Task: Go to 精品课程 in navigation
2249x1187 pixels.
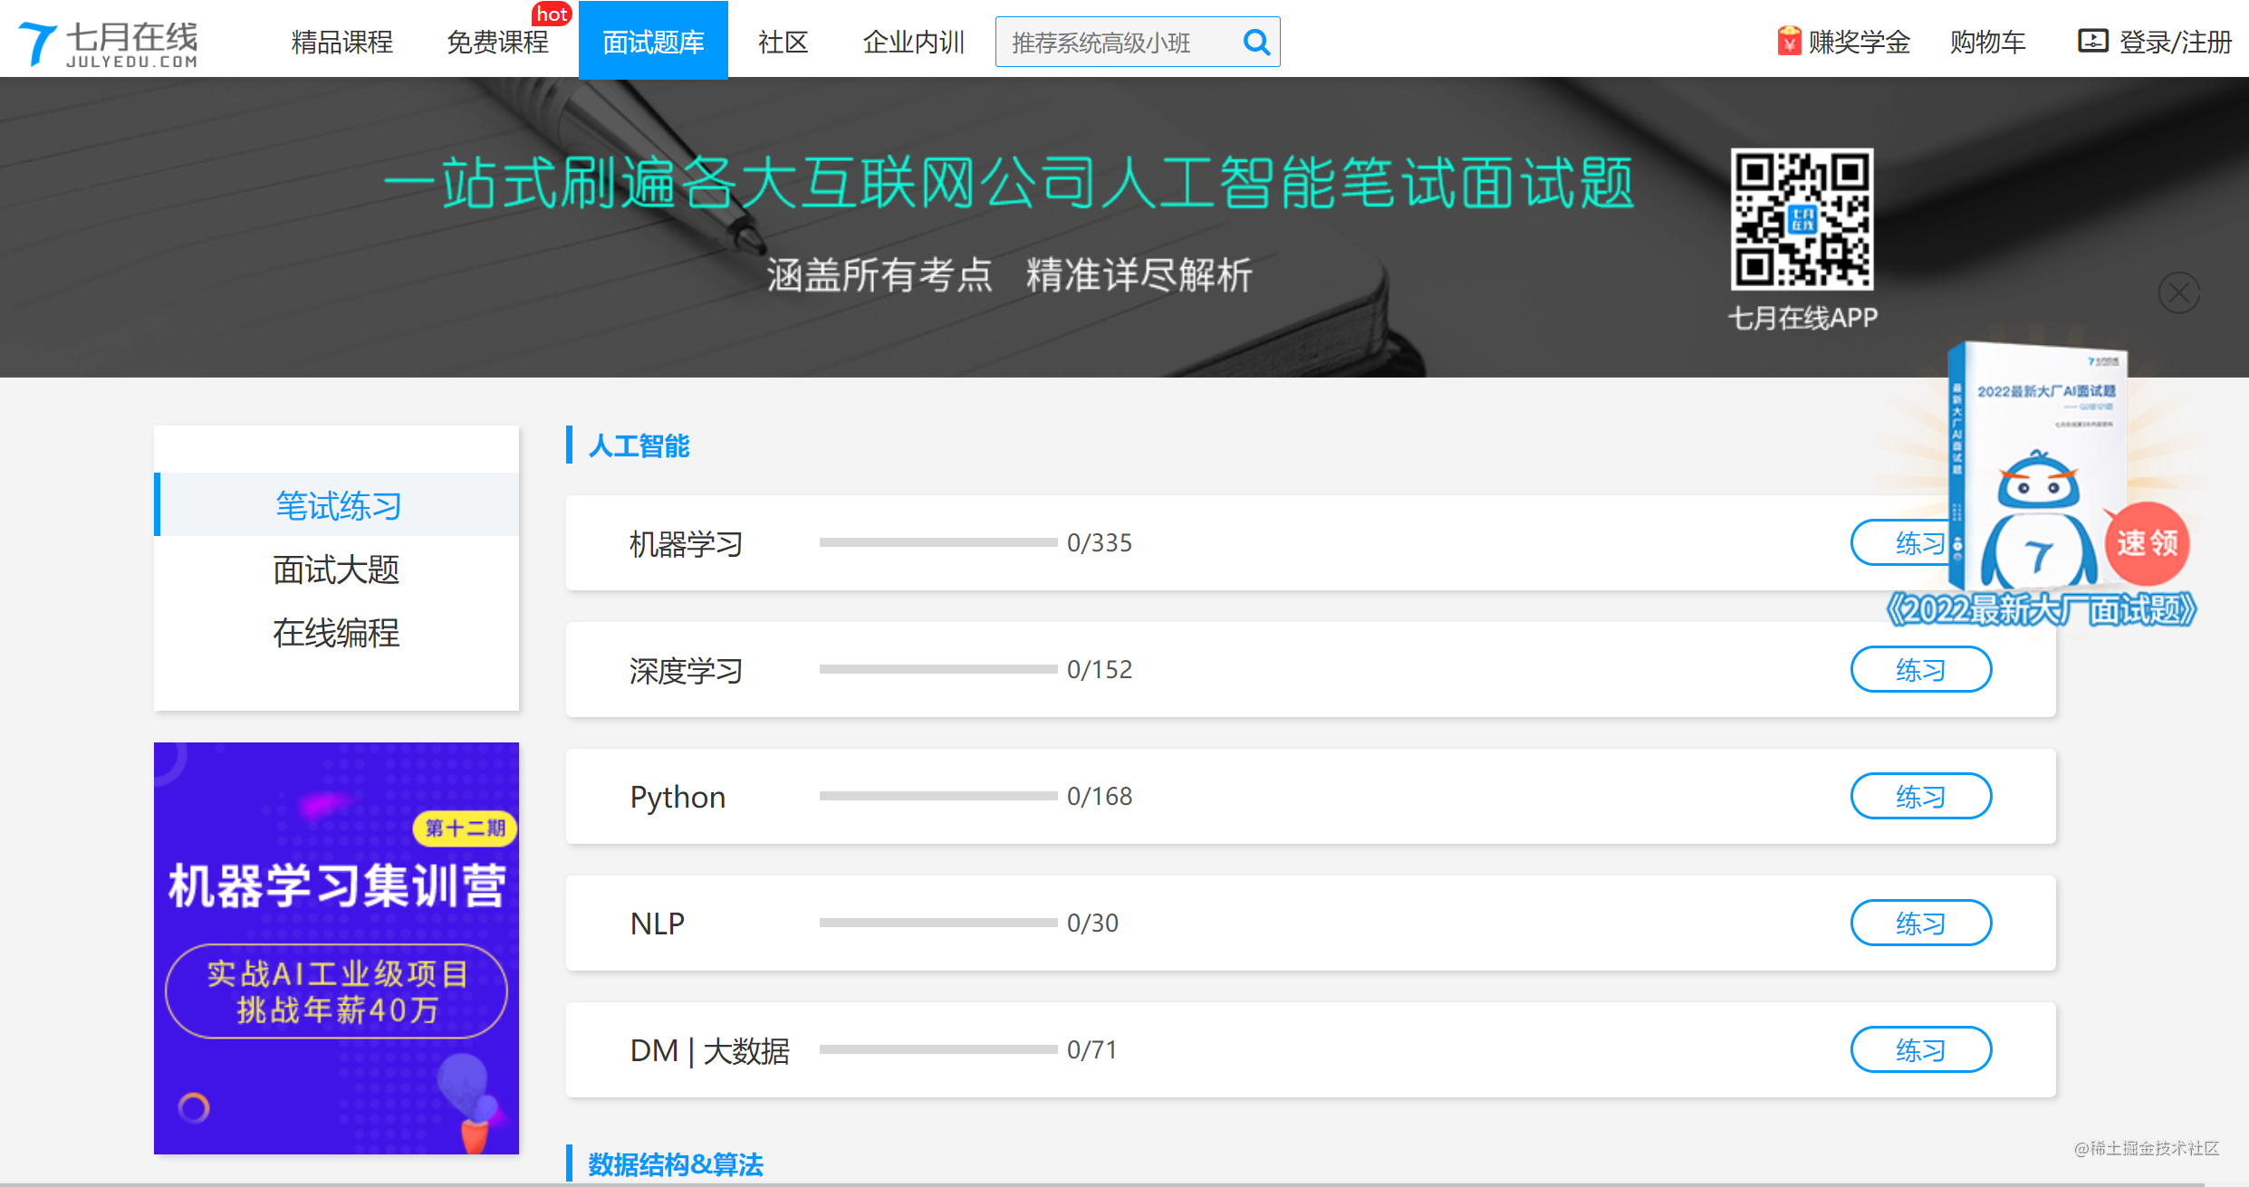Action: (x=341, y=42)
